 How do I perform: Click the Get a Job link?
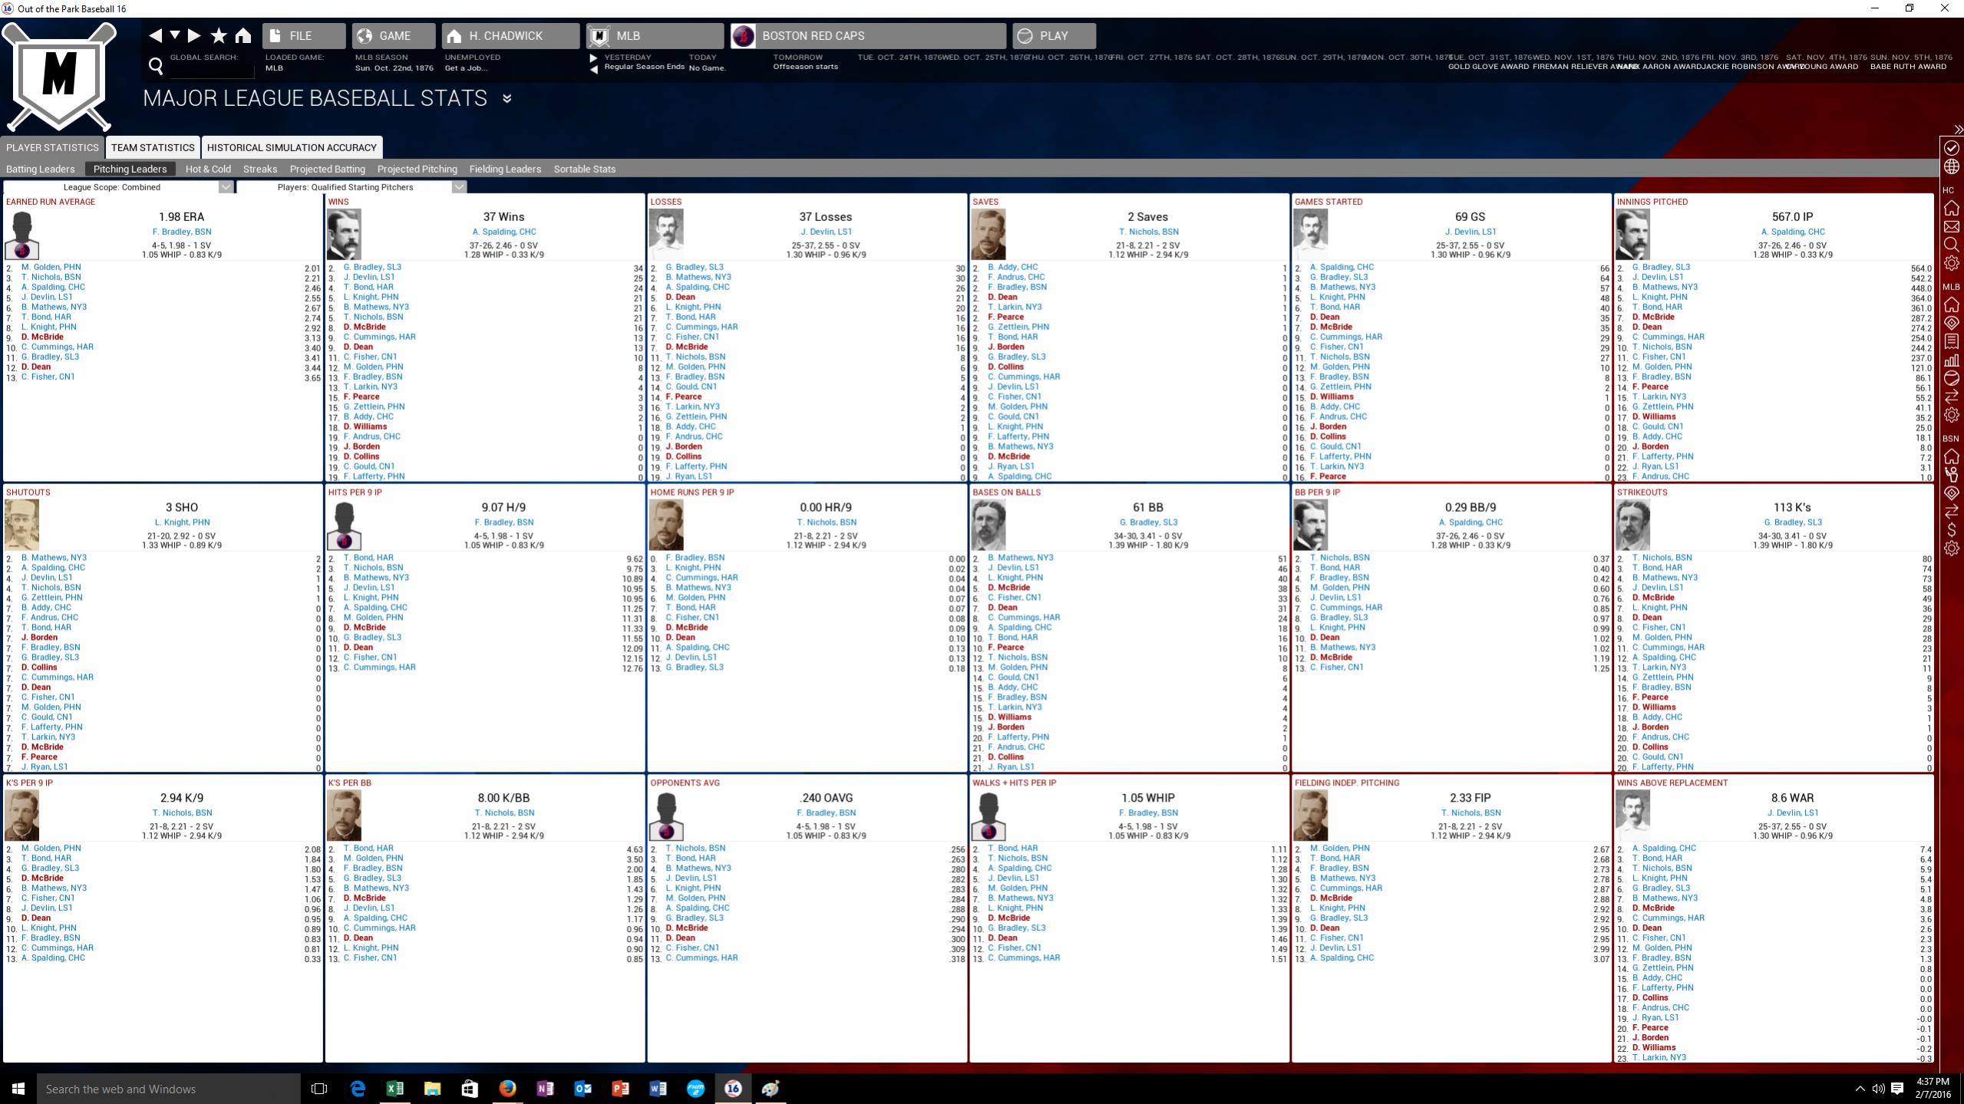coord(465,68)
